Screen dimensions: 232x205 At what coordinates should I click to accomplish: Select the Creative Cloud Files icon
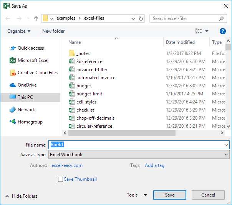point(12,73)
